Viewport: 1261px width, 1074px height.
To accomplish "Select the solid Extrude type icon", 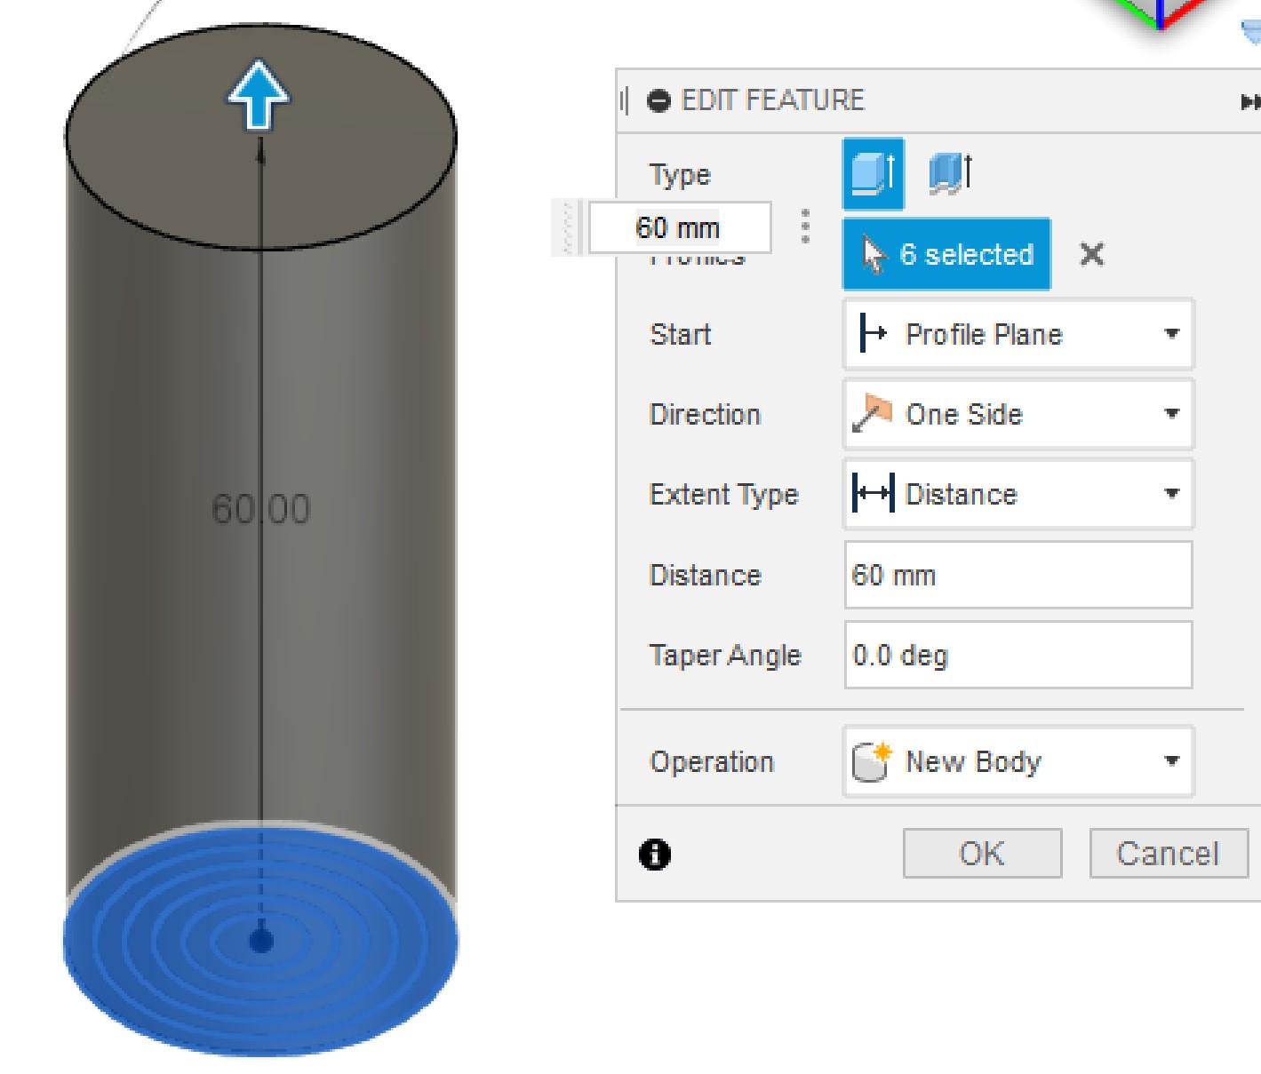I will (x=873, y=172).
